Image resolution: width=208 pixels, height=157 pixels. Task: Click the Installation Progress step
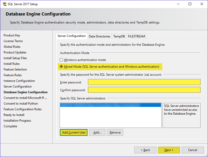point(17,121)
